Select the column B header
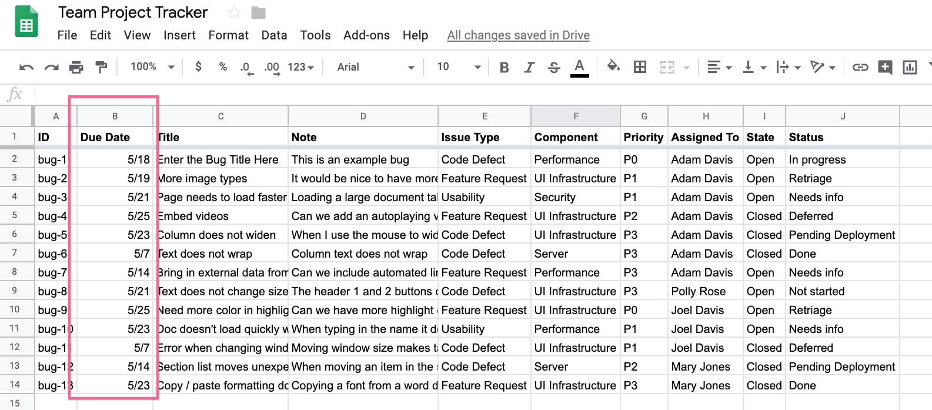The width and height of the screenshot is (932, 410). point(115,116)
